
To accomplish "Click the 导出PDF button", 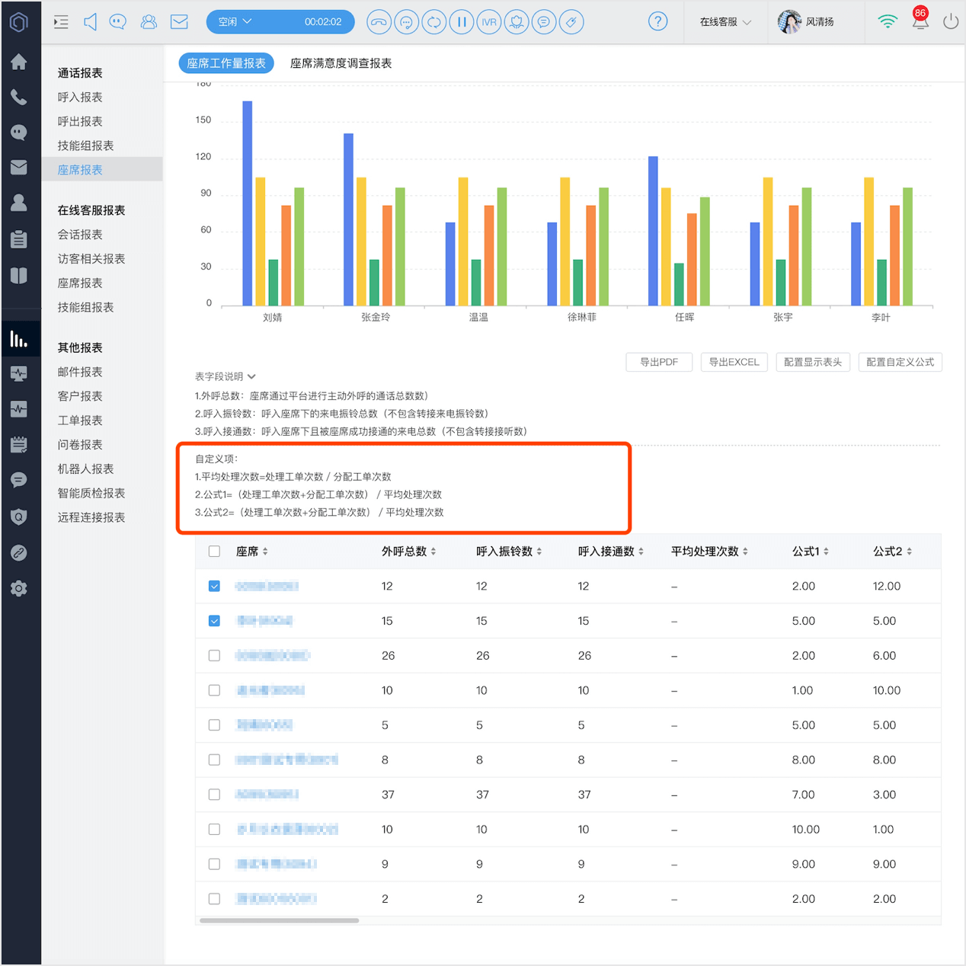I will point(659,362).
